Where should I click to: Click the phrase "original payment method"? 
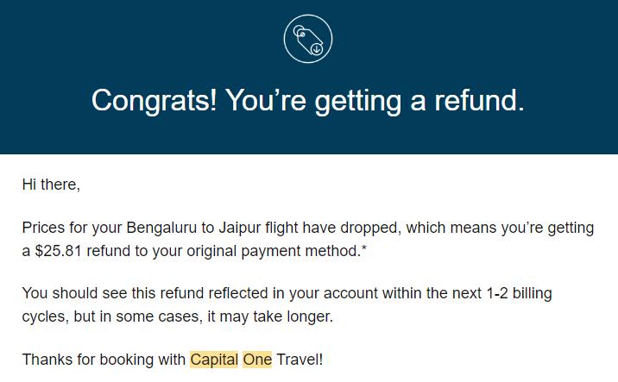click(x=273, y=251)
